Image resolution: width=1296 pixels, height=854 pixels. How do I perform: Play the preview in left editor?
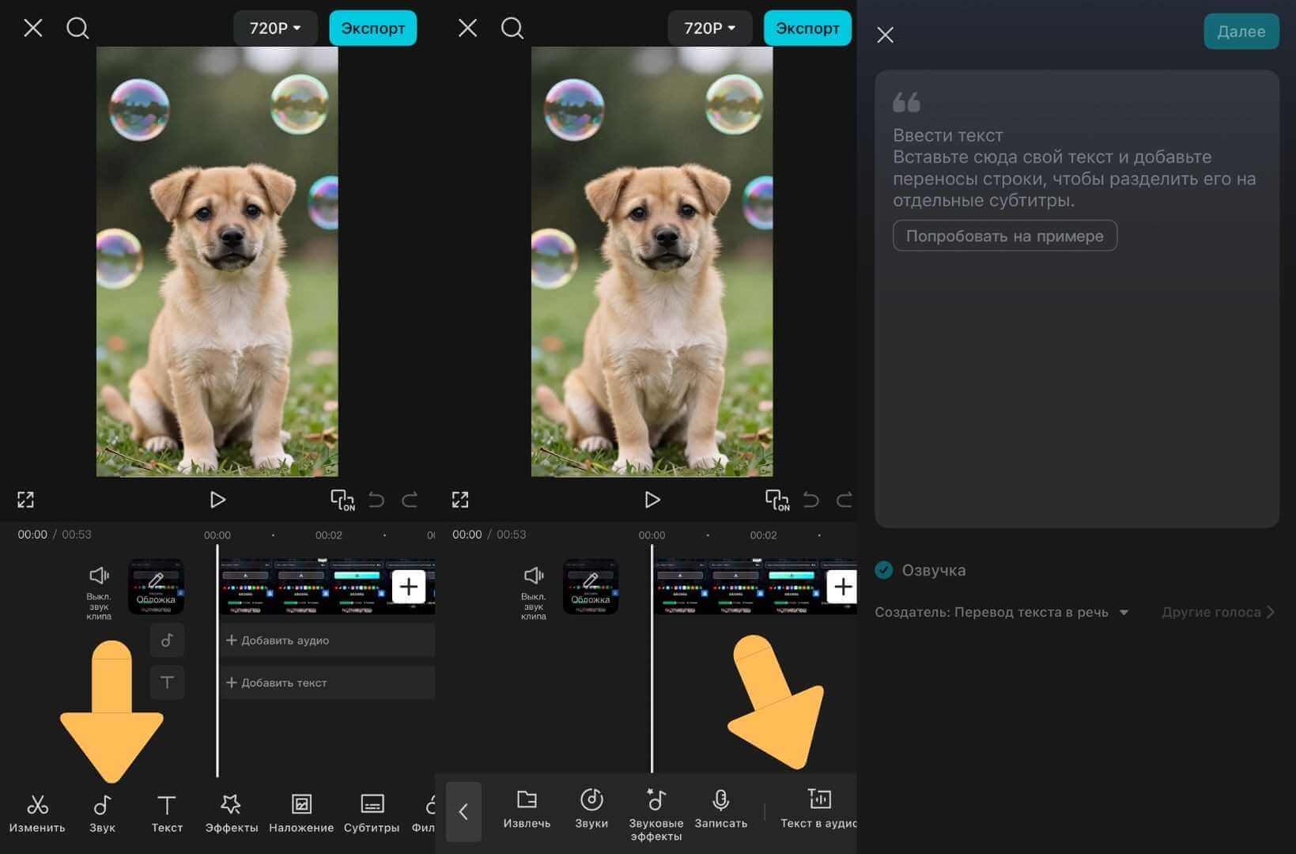[x=217, y=500]
